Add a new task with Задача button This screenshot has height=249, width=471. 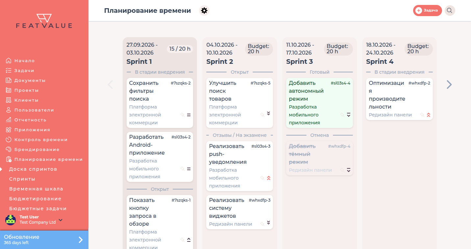pos(427,11)
